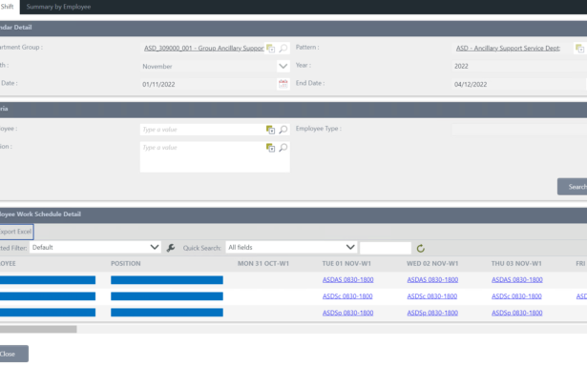Focus the Quick Search text box

[386, 248]
